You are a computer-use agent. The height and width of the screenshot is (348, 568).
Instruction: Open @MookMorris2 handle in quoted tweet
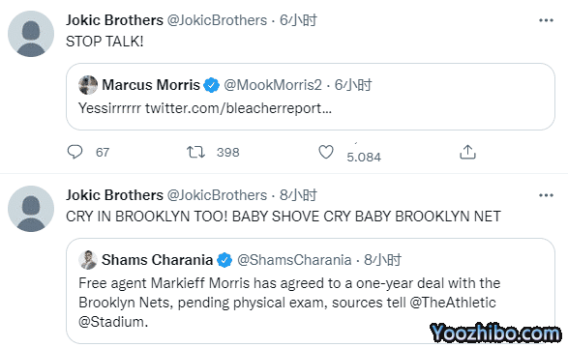[273, 85]
